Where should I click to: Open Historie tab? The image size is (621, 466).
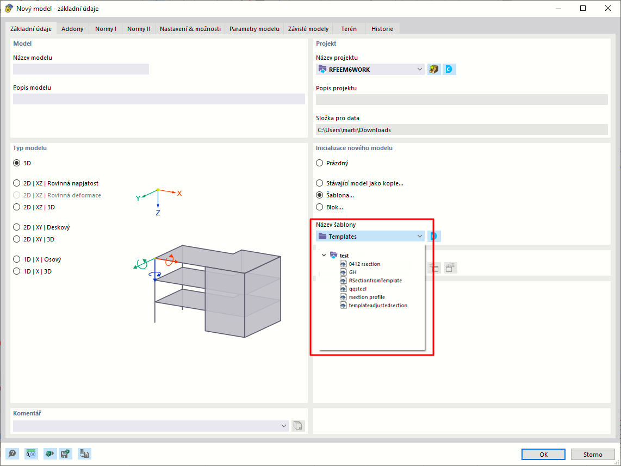point(382,29)
